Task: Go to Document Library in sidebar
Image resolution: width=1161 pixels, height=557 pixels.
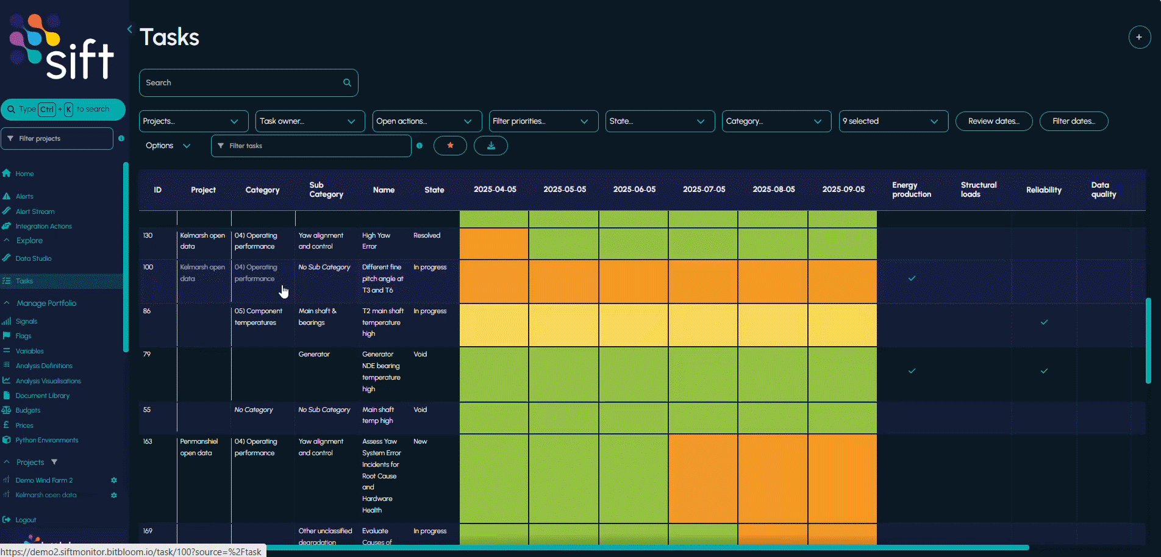Action: coord(43,396)
